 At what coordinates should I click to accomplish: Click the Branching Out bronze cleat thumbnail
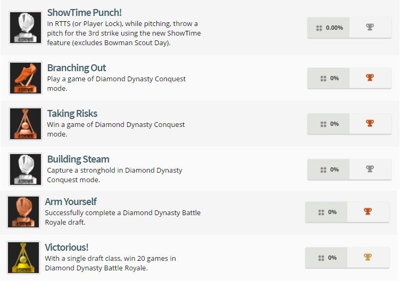tap(26, 78)
